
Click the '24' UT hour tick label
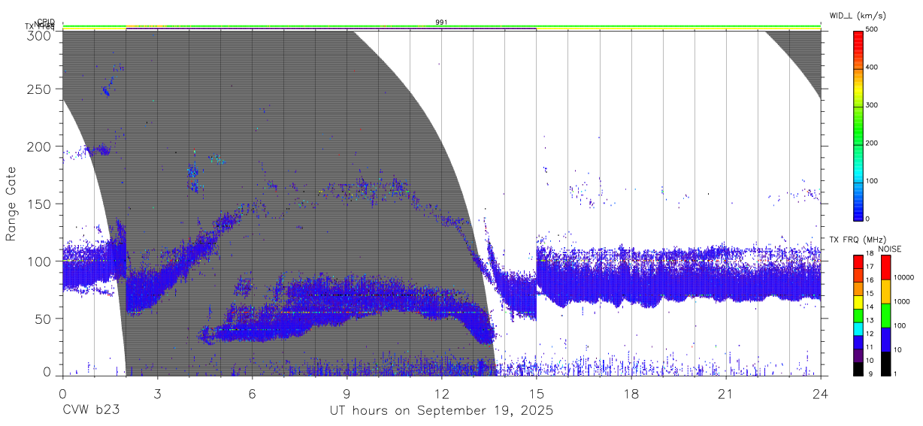tap(821, 393)
